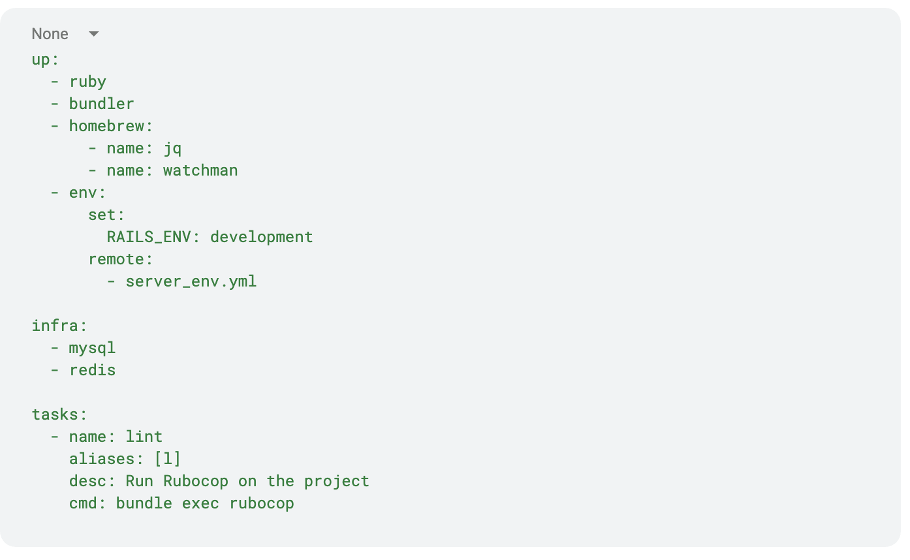Click the 'bundler' list entry
The width and height of the screenshot is (910, 560).
pyautogui.click(x=101, y=104)
